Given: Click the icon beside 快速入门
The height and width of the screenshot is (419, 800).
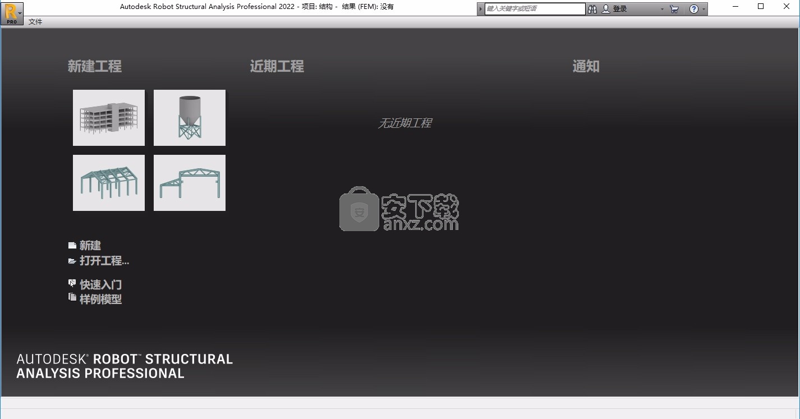Looking at the screenshot, I should [x=72, y=283].
